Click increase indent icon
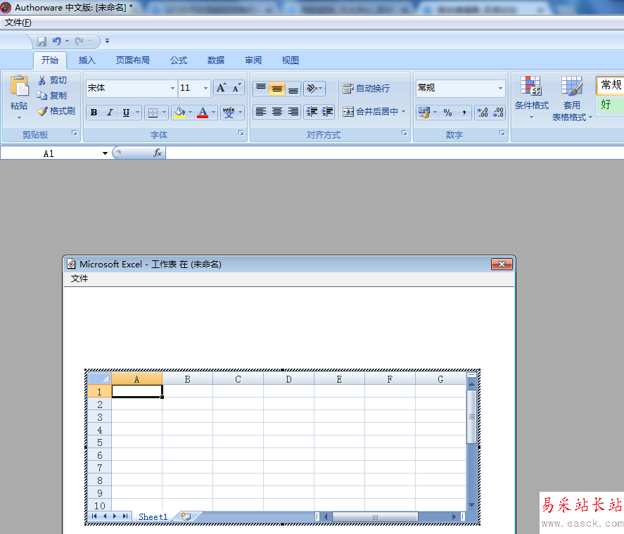This screenshot has width=624, height=534. click(x=327, y=112)
